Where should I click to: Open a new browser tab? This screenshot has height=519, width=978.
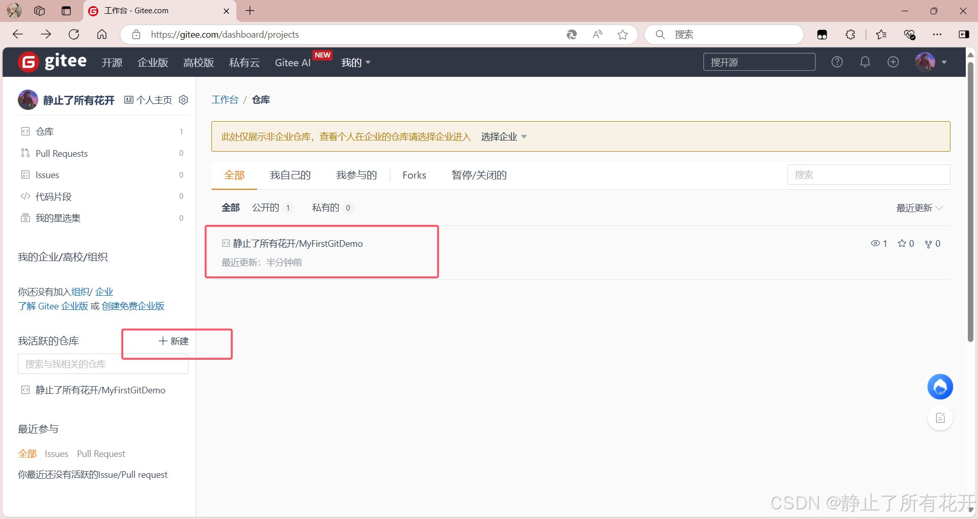click(250, 11)
